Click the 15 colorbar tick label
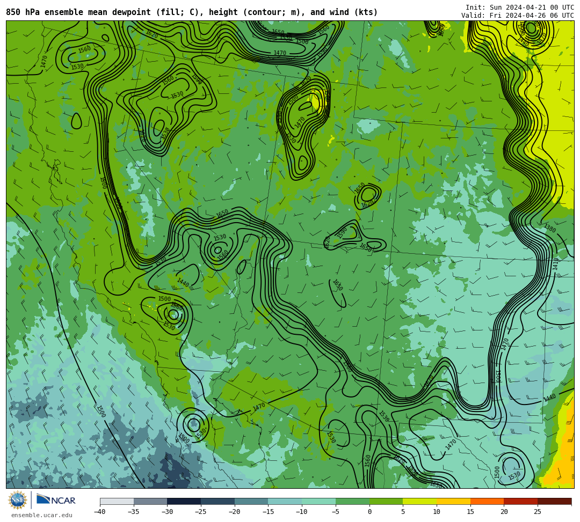Viewport: 580px width, 522px height. coord(470,512)
